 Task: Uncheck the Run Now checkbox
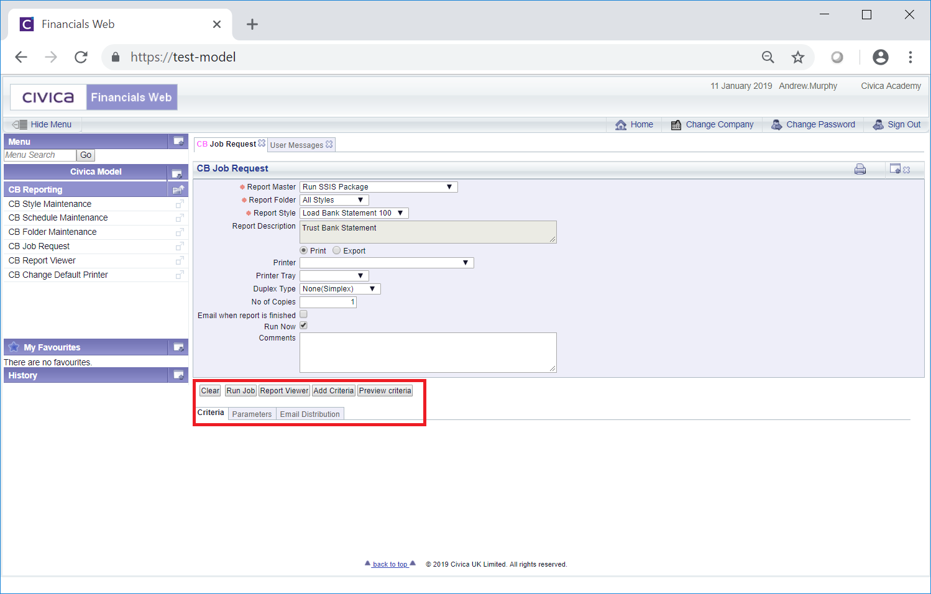click(x=303, y=326)
